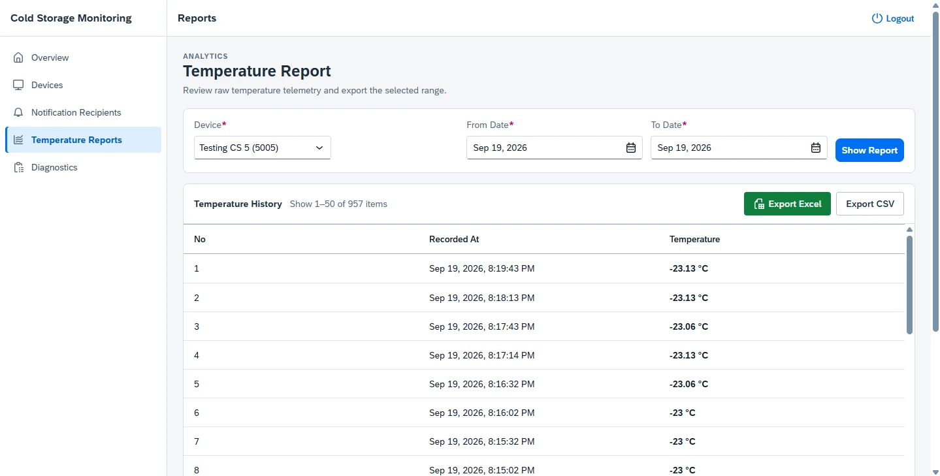Viewport: 940px width, 476px height.
Task: Export table with the Export Excel button
Action: 787,204
